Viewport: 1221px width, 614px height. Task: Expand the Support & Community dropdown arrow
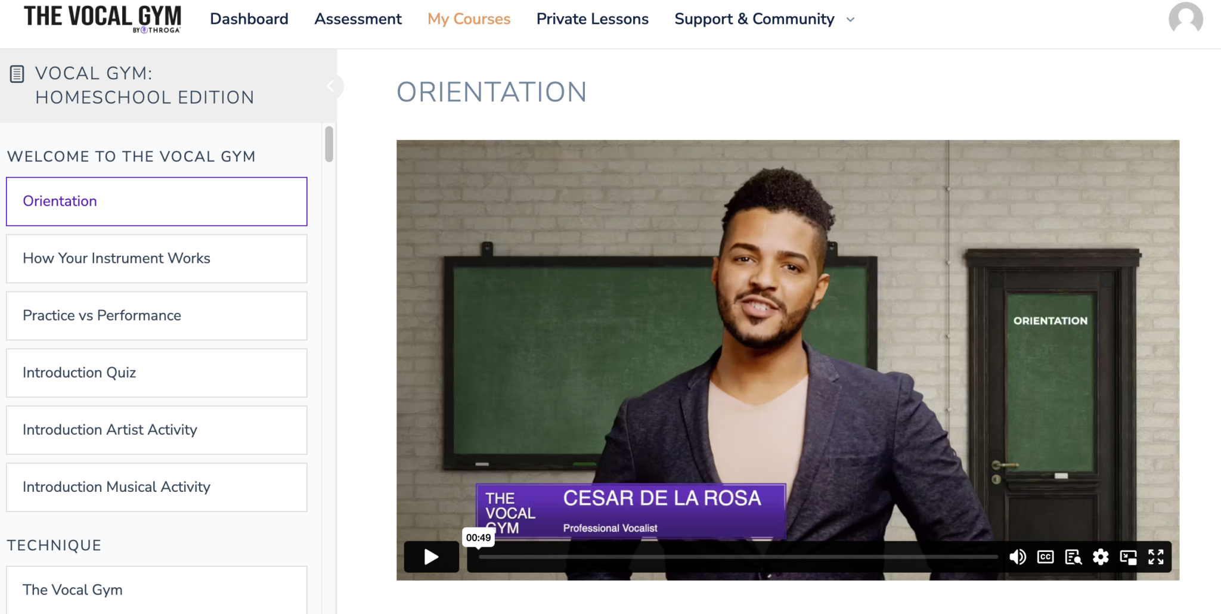click(851, 20)
